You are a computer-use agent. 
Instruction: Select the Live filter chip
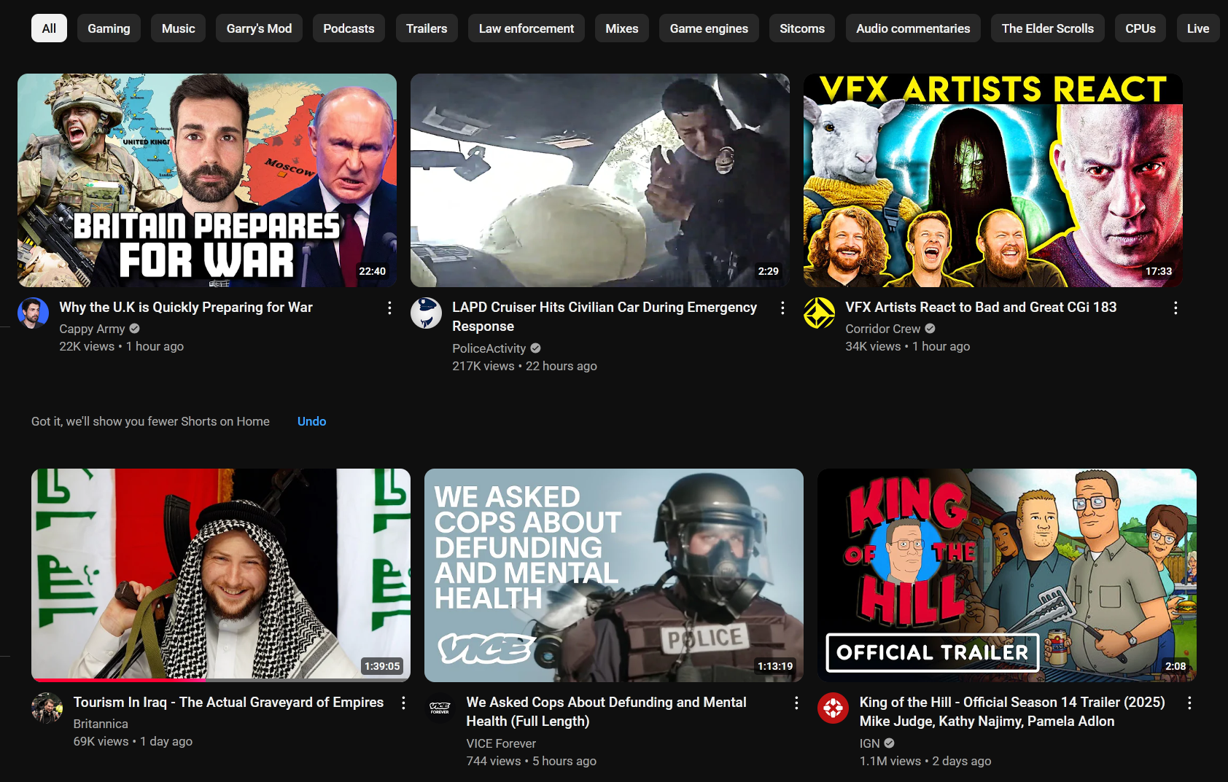[1198, 28]
